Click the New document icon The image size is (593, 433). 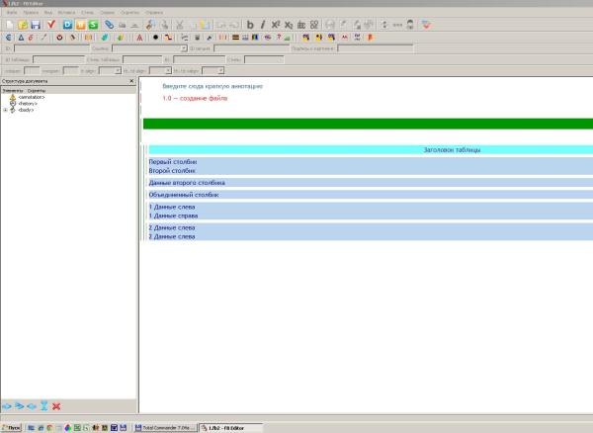click(8, 24)
